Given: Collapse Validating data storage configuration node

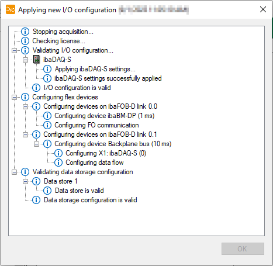Looking at the screenshot, I should 14,172.
